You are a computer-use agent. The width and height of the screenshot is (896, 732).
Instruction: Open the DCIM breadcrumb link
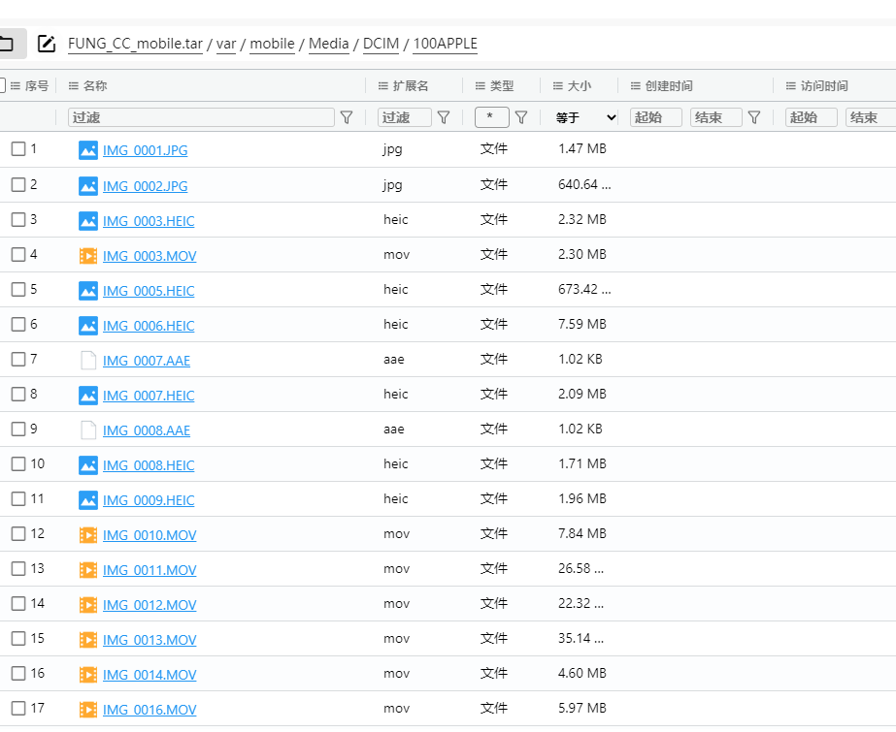[380, 44]
